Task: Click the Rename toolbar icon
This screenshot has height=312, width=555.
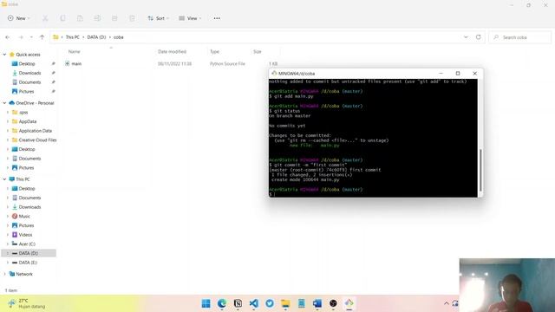Action: click(97, 18)
